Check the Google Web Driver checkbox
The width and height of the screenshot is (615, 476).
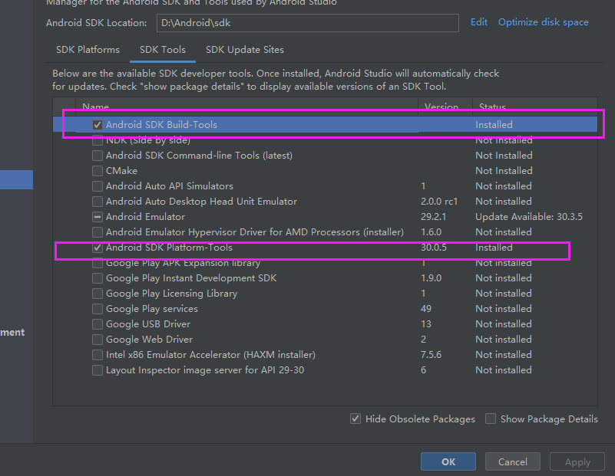(98, 339)
